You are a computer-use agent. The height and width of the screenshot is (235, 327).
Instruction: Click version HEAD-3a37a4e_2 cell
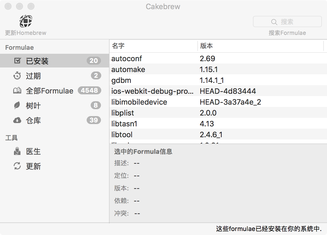(230, 102)
